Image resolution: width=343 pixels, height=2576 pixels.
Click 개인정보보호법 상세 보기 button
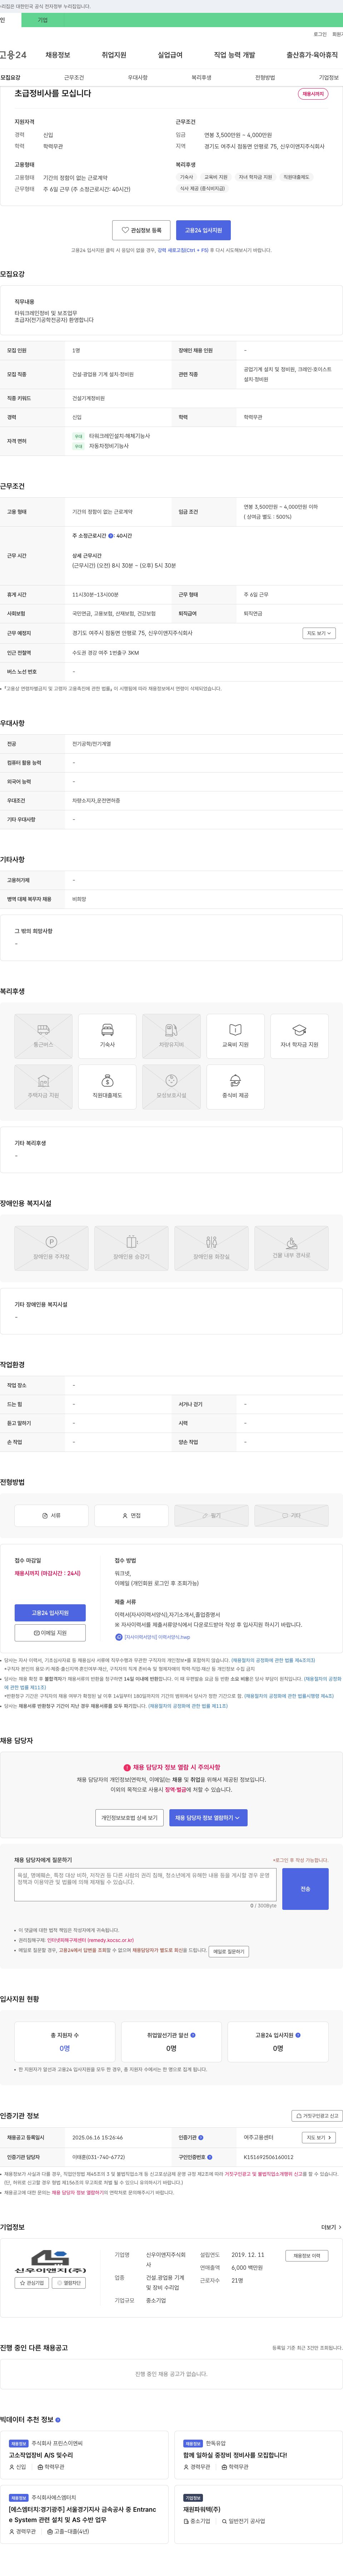coord(129,1818)
